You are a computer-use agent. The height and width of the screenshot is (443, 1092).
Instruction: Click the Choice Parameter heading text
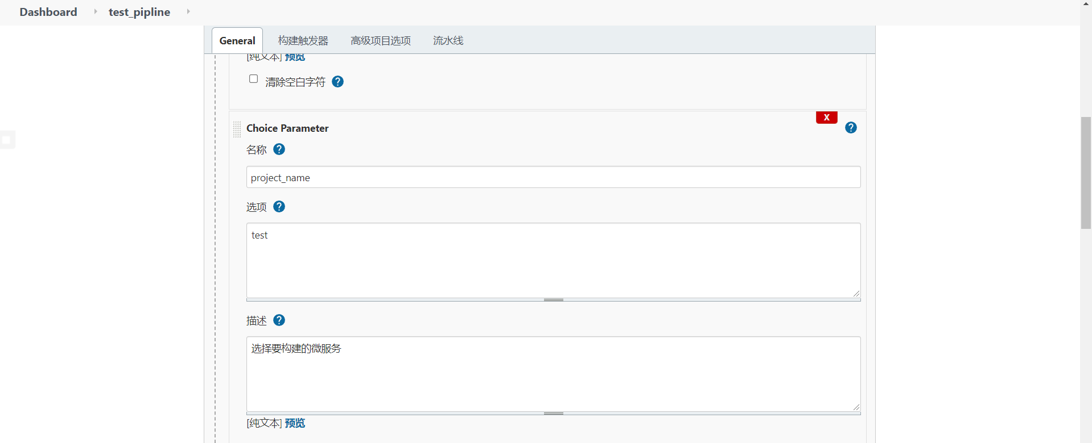[x=287, y=128]
